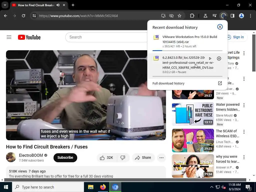
Task: Open Chrome three-dot menu
Action: point(250,16)
